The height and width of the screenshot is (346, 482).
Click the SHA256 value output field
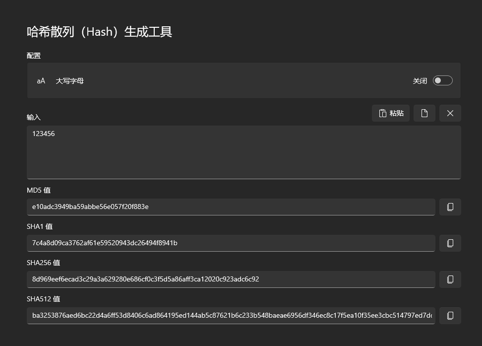point(231,279)
